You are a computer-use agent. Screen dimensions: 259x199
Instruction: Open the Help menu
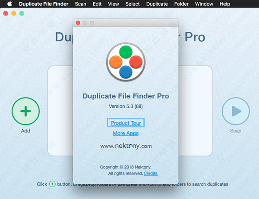(x=224, y=4)
